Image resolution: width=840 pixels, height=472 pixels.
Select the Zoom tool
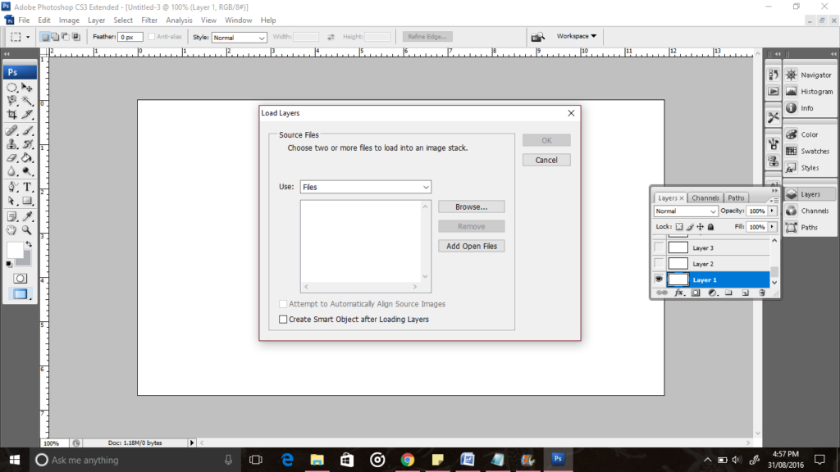(27, 230)
